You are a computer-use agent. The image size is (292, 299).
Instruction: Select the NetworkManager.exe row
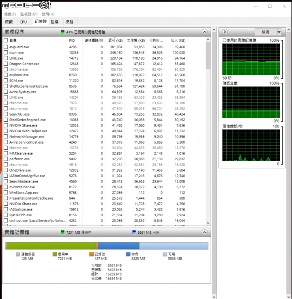(94, 137)
